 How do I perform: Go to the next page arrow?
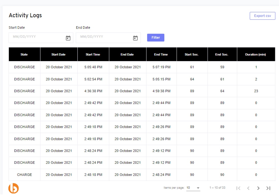coord(258,188)
